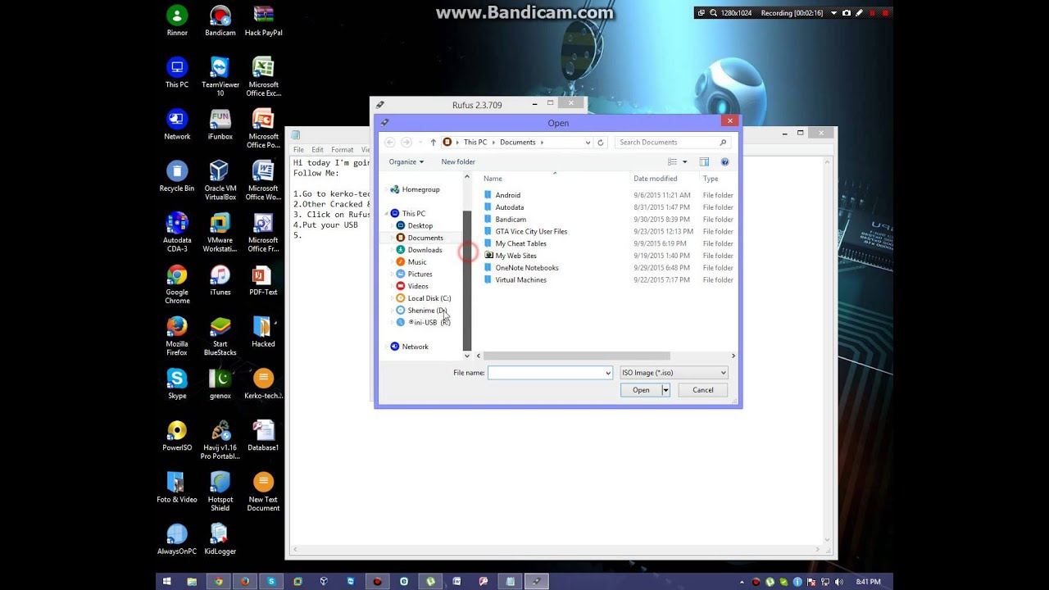Open Chrome from the taskbar
The width and height of the screenshot is (1049, 590).
point(218,582)
